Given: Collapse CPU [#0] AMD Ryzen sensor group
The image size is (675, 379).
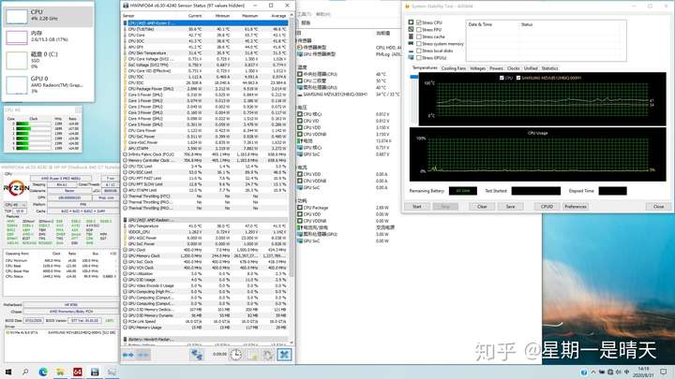Looking at the screenshot, I should (x=205, y=22).
